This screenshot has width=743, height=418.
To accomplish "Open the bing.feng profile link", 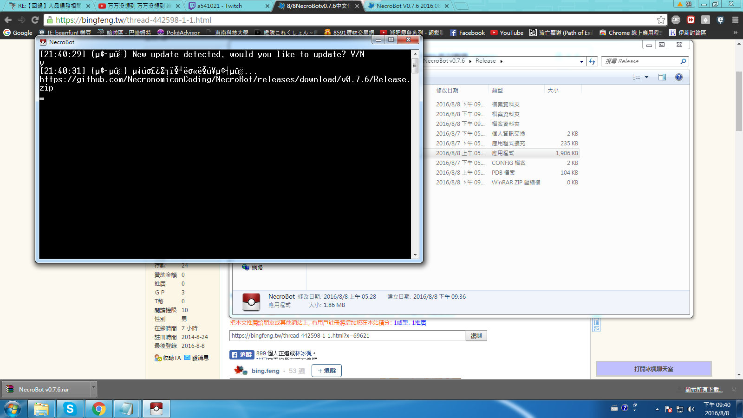I will tap(266, 371).
